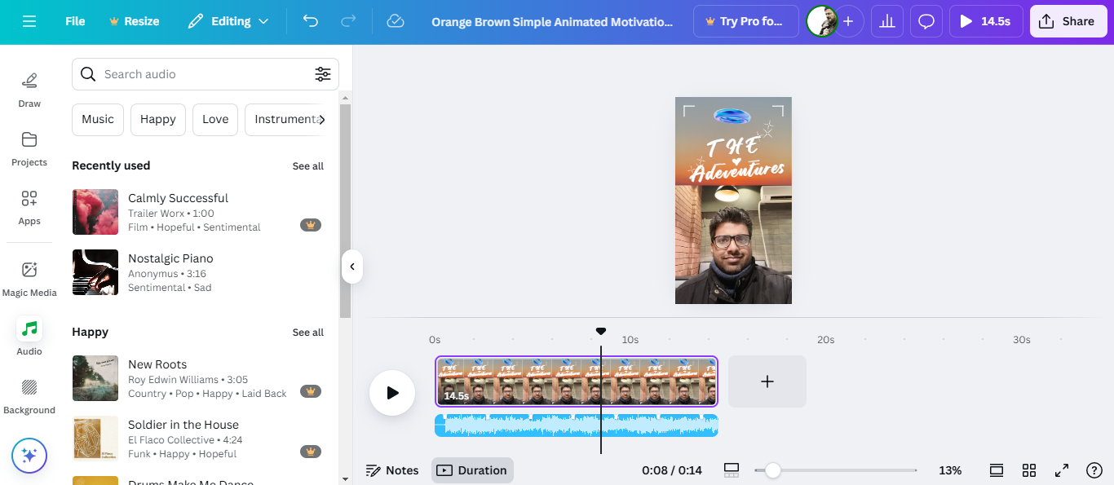Click the New Roots track thumbnail
Viewport: 1114px width, 485px height.
pyautogui.click(x=95, y=378)
